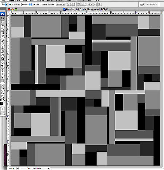Image resolution: width=164 pixels, height=170 pixels.
Task: Click the Untitled-1 document title
Action: tap(87, 10)
